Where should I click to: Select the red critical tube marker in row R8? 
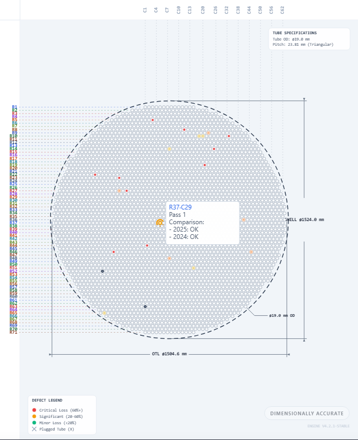(x=184, y=129)
